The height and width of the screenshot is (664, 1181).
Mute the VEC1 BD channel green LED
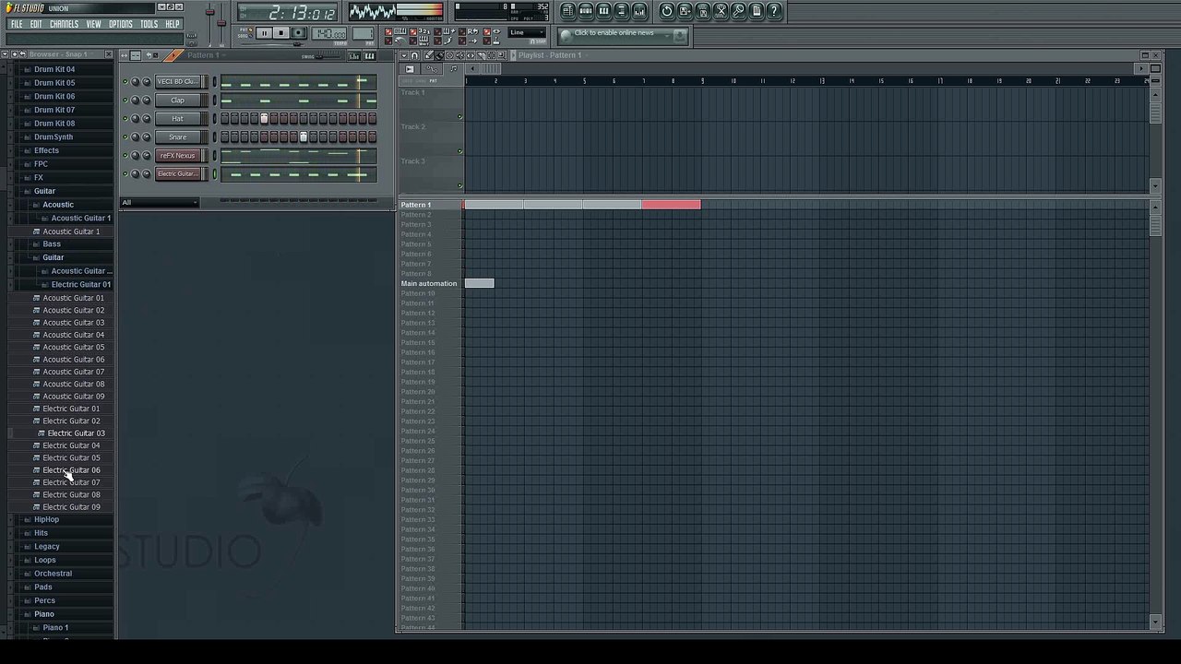tap(125, 81)
